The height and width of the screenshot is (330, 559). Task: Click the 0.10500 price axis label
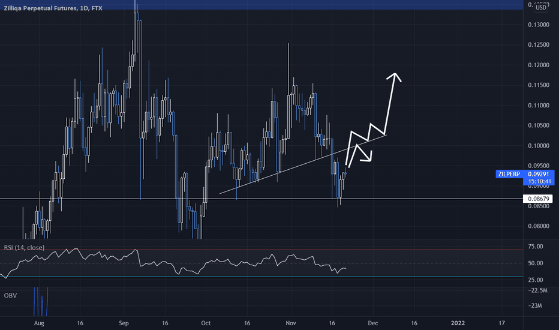coord(539,125)
